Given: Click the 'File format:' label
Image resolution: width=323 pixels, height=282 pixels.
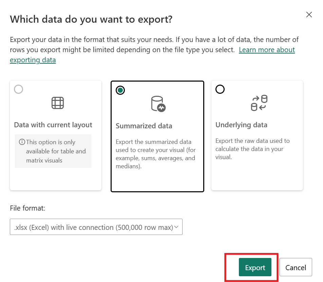Looking at the screenshot, I should pyautogui.click(x=27, y=208).
